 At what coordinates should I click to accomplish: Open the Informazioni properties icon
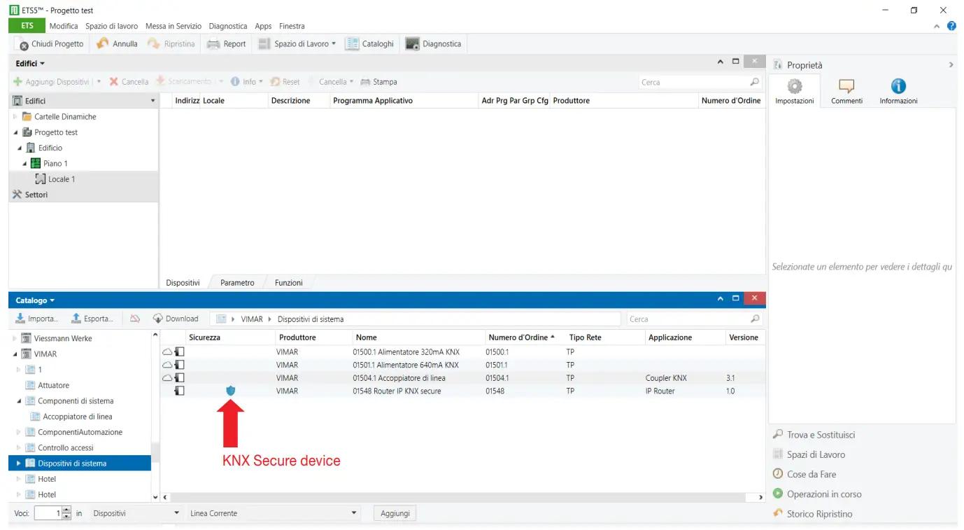point(898,87)
